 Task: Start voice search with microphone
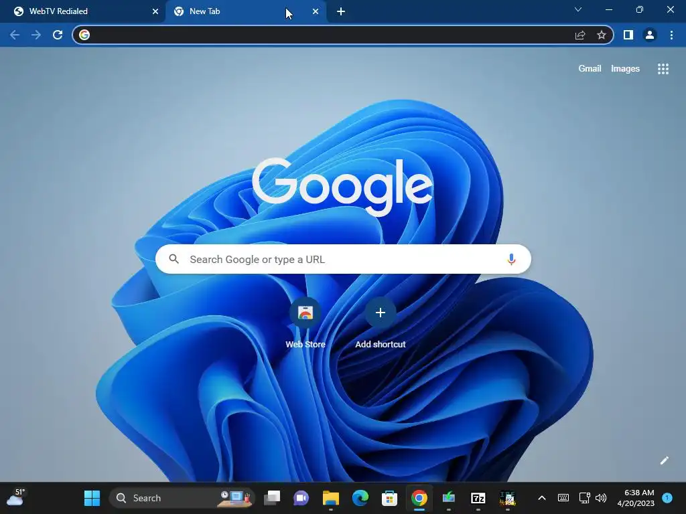[511, 259]
